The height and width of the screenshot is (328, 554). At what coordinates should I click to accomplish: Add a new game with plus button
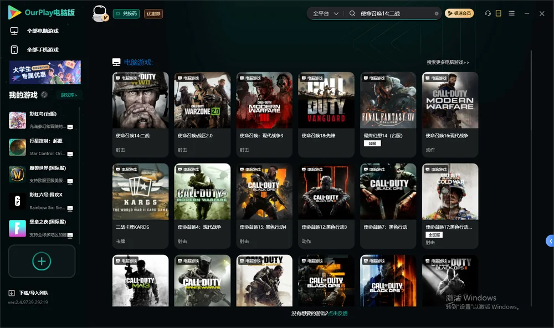point(42,261)
